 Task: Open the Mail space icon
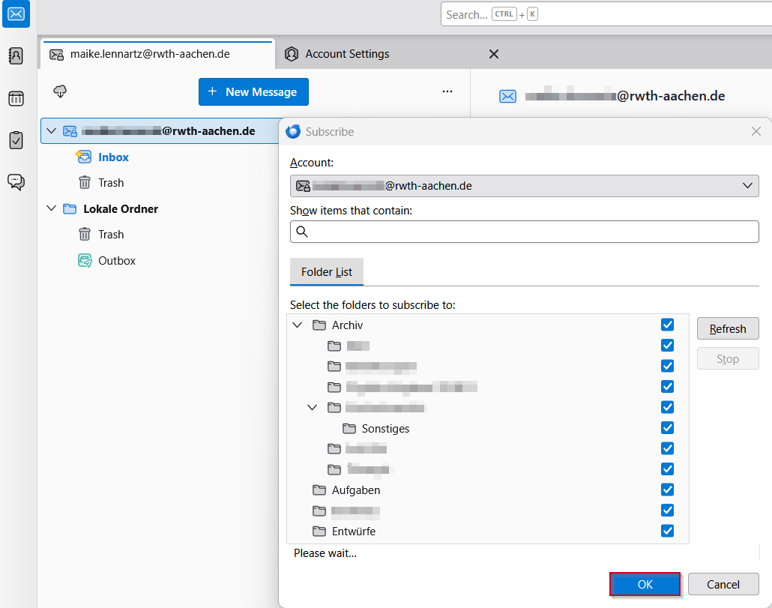(x=16, y=13)
